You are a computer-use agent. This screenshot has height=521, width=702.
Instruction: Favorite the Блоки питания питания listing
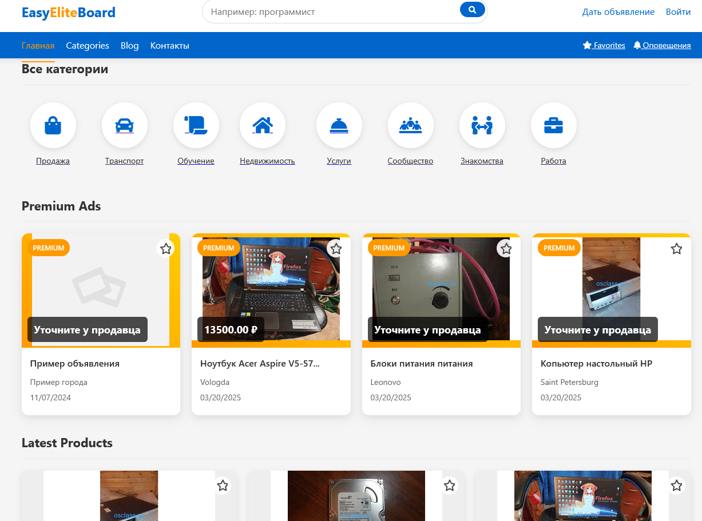point(506,249)
